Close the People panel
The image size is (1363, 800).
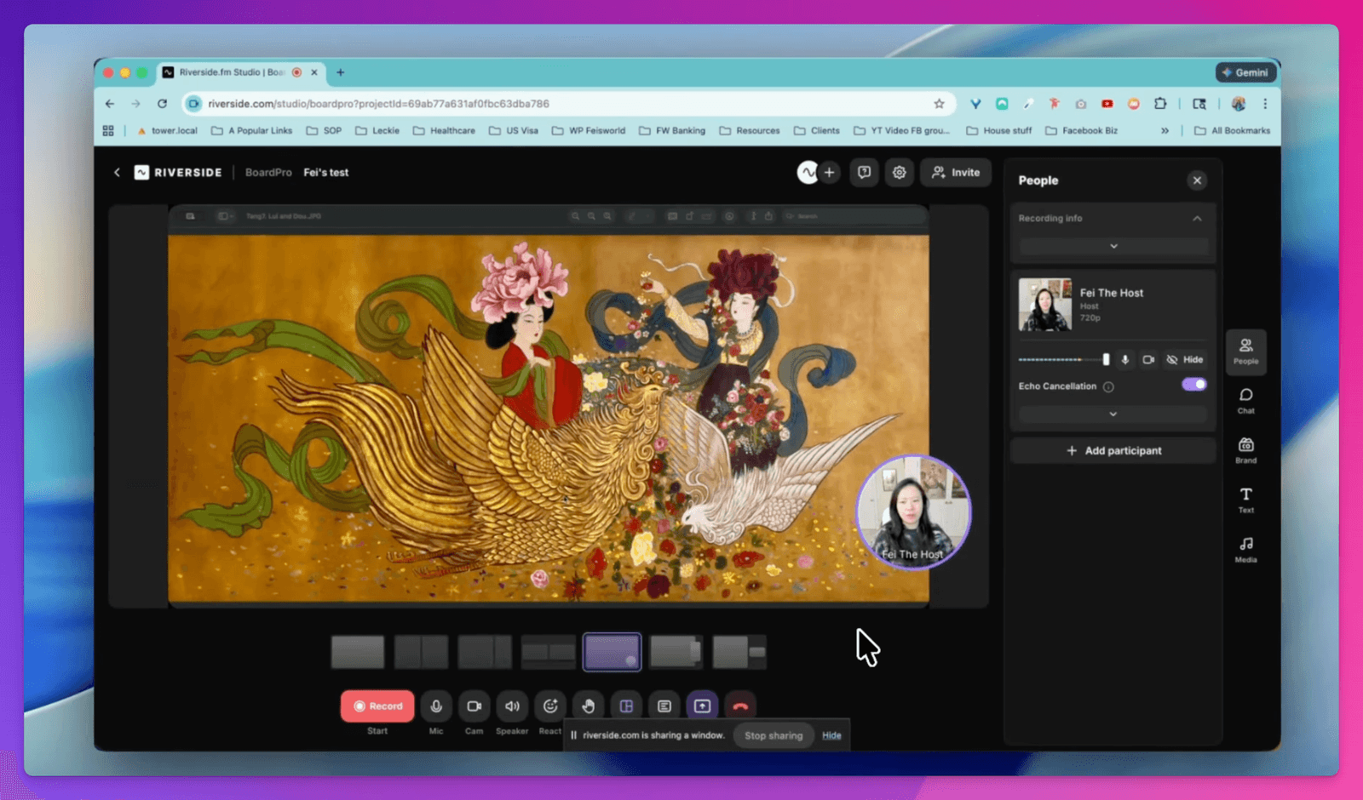[1197, 180]
